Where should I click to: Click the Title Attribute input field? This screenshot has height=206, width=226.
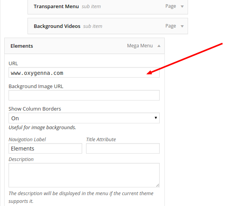[x=123, y=148]
